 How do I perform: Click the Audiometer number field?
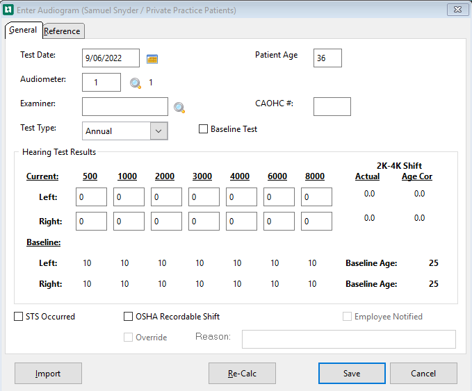point(101,83)
